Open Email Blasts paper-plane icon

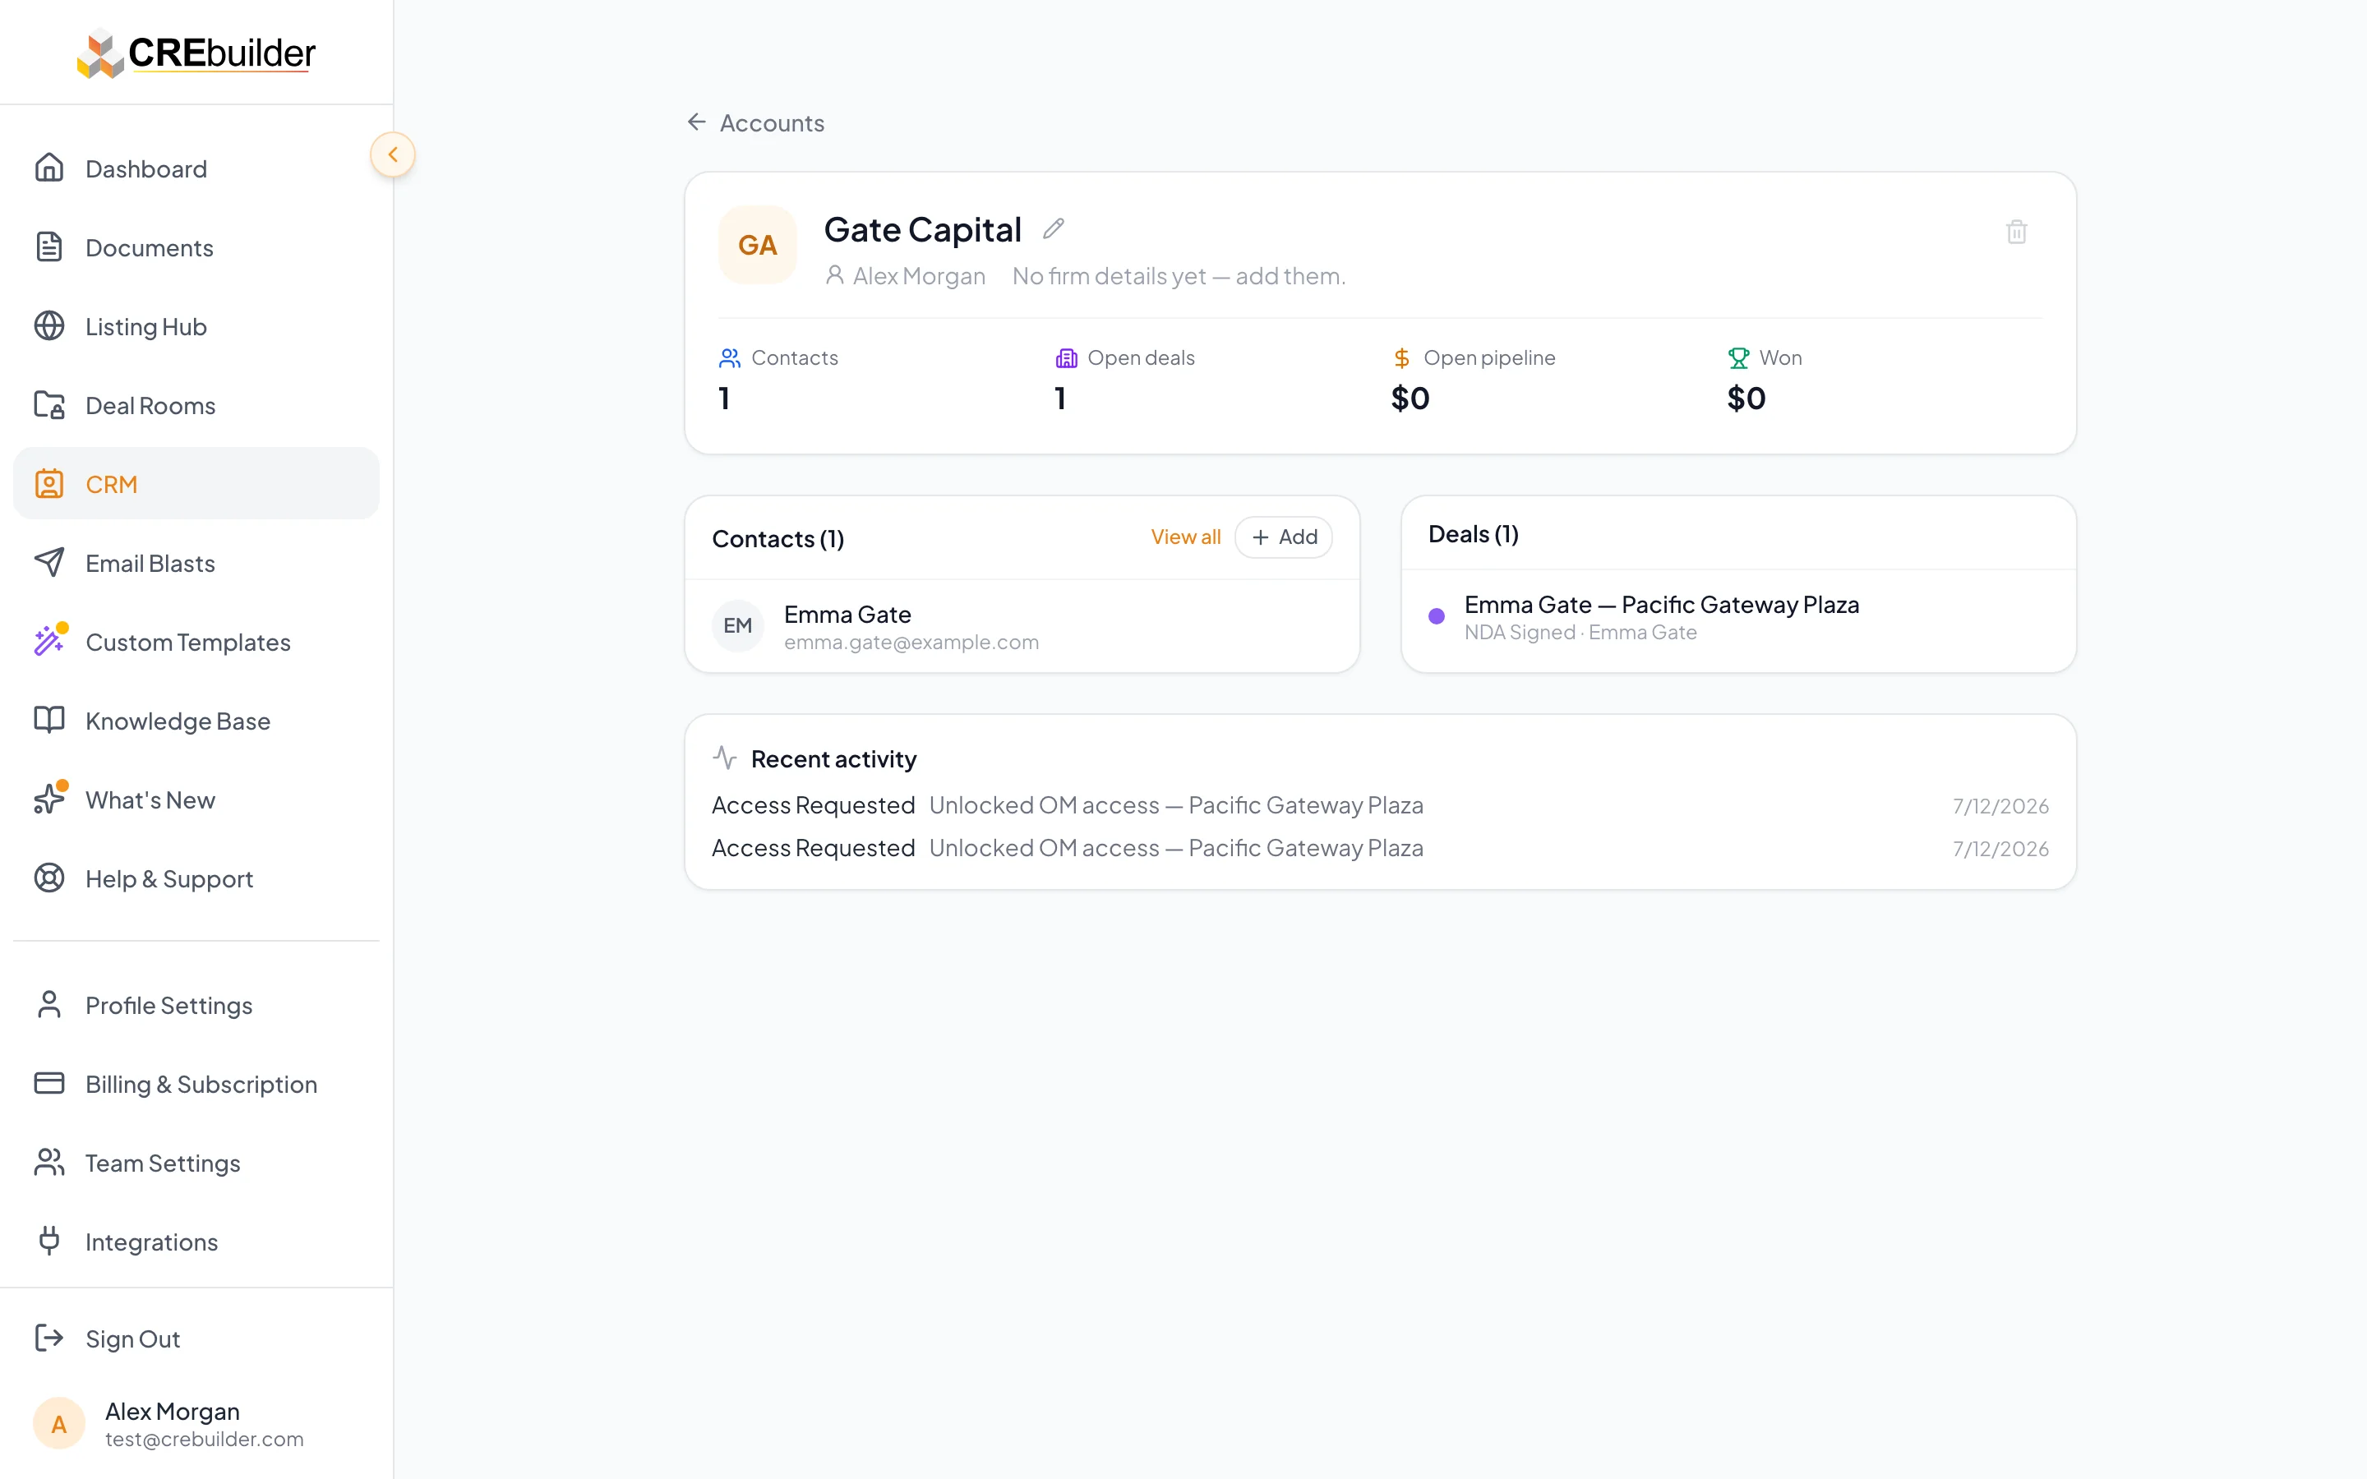coord(49,563)
